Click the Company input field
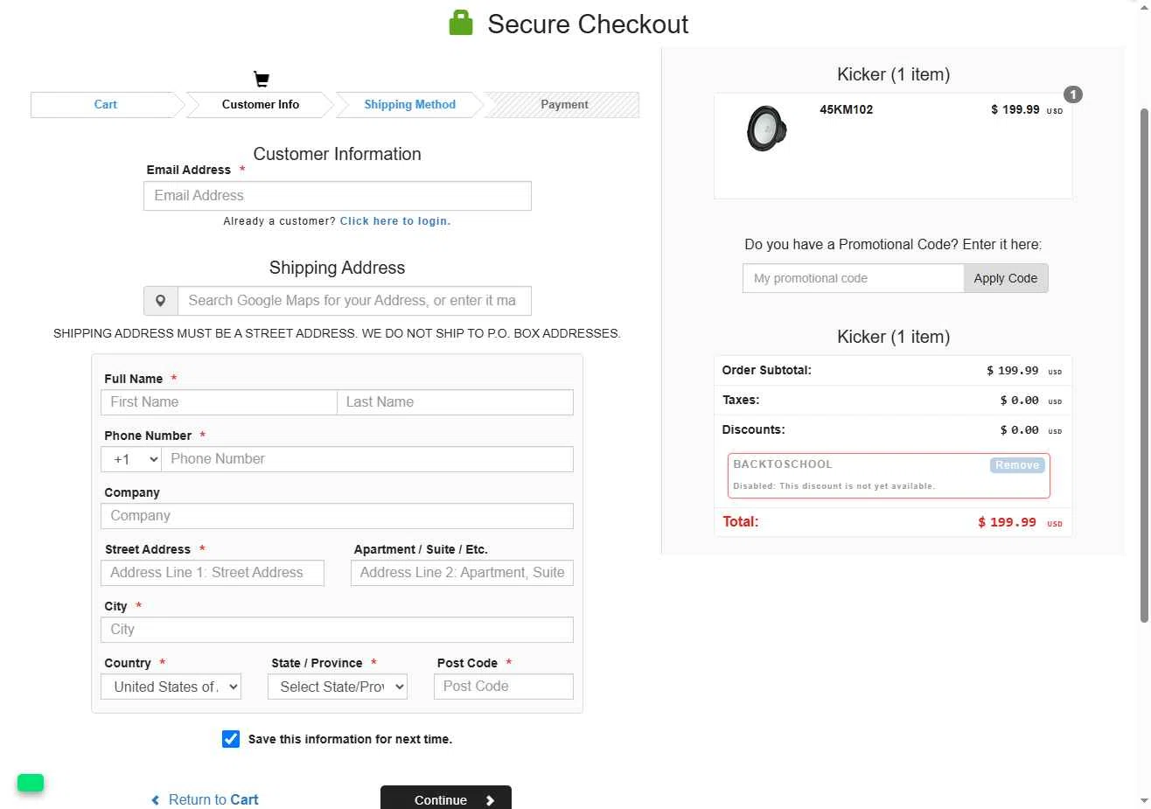The image size is (1151, 809). (x=338, y=516)
